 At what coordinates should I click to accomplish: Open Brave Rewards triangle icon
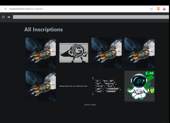164,9
